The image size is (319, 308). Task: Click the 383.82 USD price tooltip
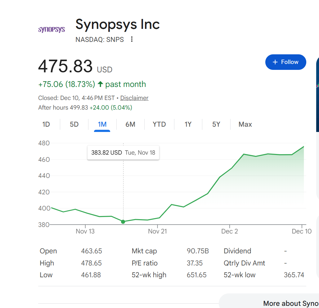123,153
